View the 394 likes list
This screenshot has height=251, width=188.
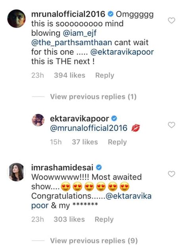pos(69,75)
